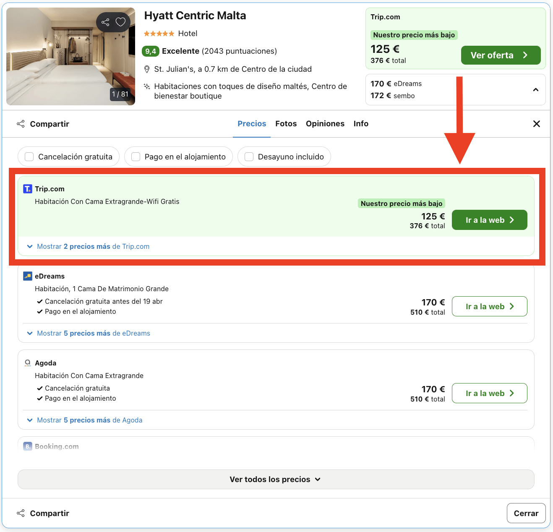
Task: Open the hotel room photo thumbnail
Action: (x=70, y=56)
